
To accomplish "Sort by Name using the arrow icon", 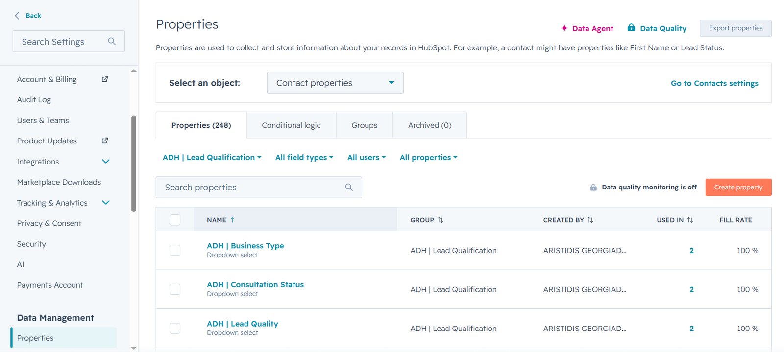I will 233,220.
